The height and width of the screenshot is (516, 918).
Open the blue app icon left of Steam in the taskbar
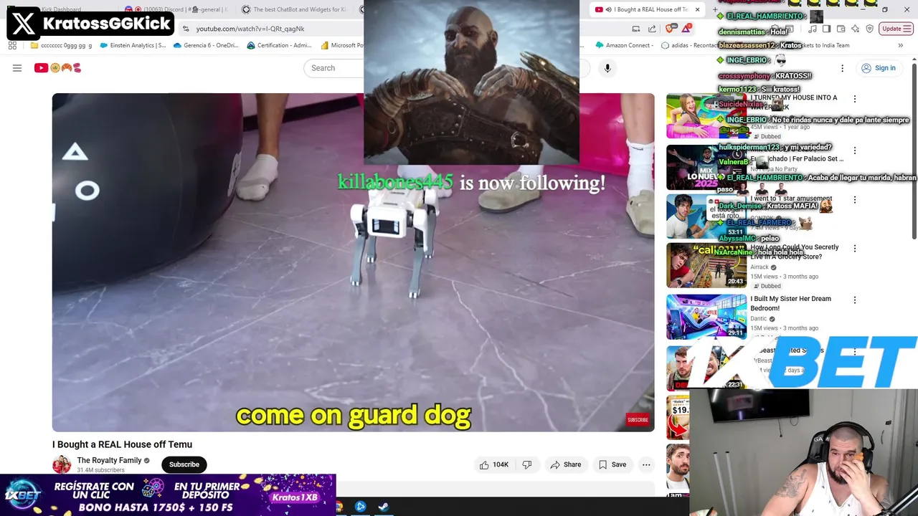(361, 507)
